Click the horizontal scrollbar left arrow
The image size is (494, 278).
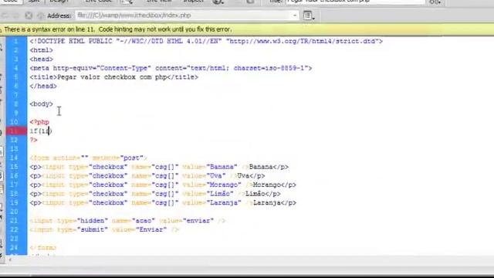pos(9,259)
